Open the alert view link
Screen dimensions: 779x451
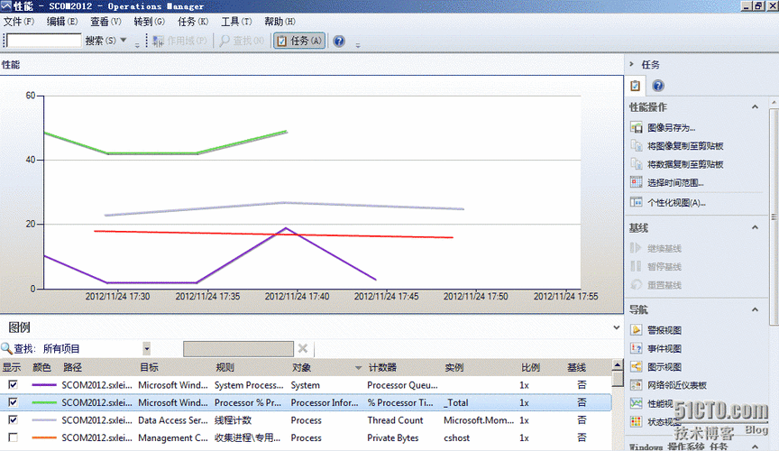pos(664,330)
